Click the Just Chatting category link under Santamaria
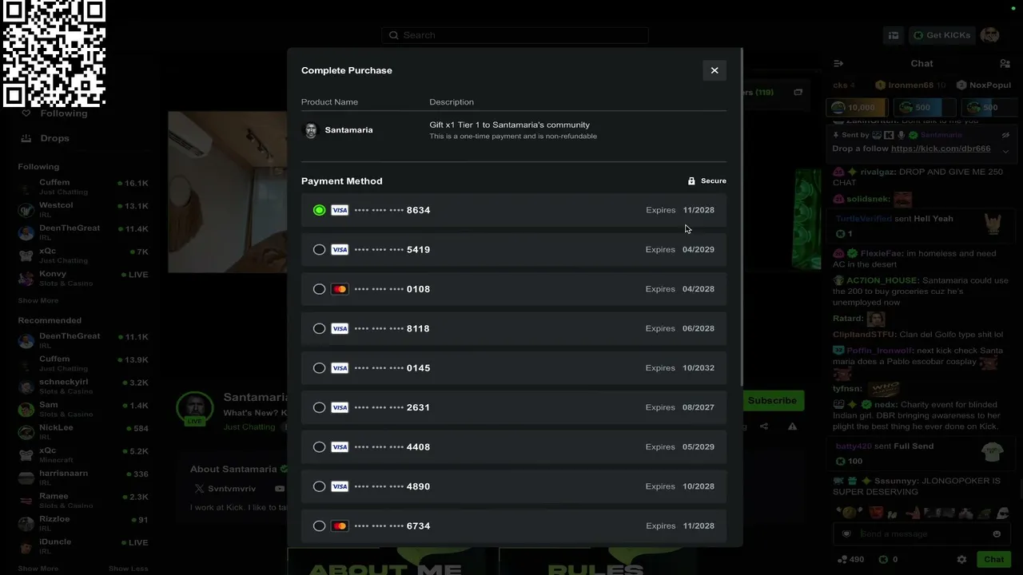1023x575 pixels. (249, 427)
